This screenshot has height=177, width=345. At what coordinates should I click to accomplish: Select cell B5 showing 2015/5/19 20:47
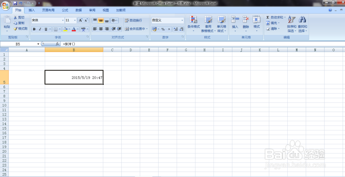(x=74, y=77)
